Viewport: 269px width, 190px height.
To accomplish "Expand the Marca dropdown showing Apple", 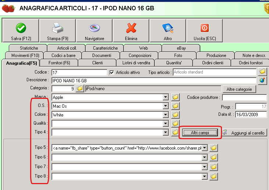I will coord(165,97).
